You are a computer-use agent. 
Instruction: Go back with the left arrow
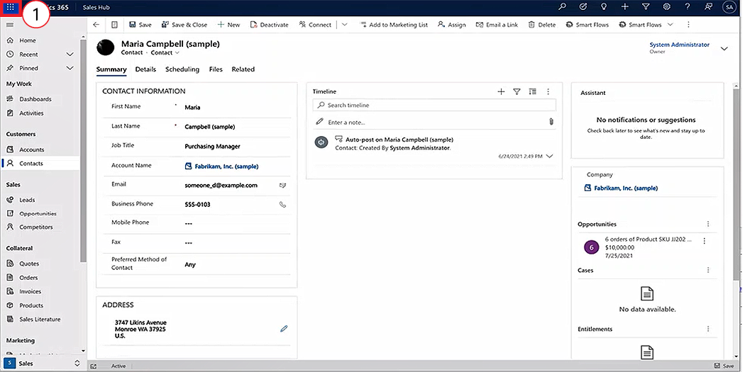tap(96, 25)
